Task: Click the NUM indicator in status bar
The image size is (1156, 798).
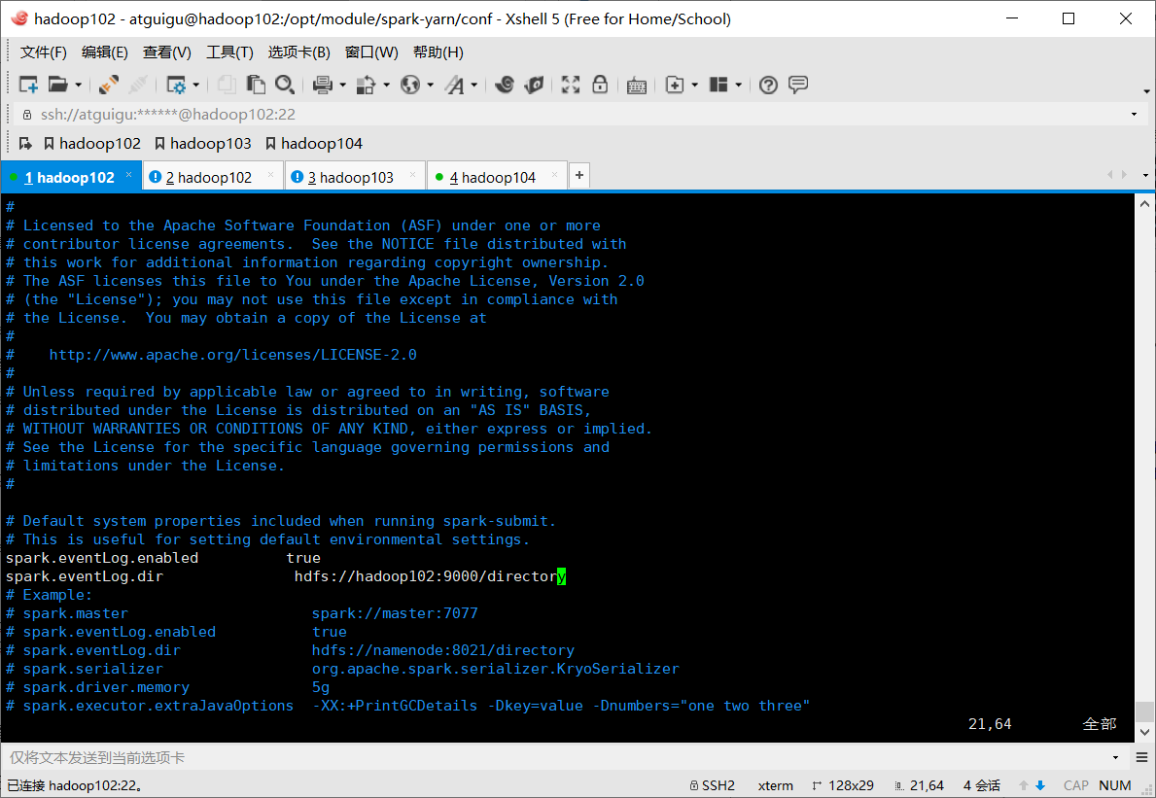Action: pos(1115,785)
